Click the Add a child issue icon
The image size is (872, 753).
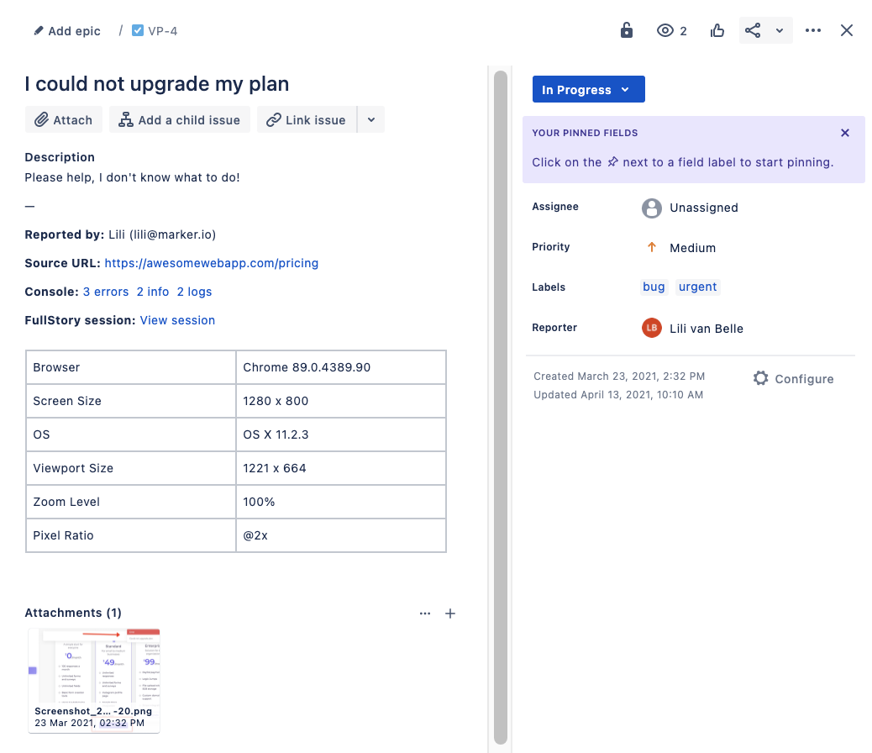[x=123, y=119]
